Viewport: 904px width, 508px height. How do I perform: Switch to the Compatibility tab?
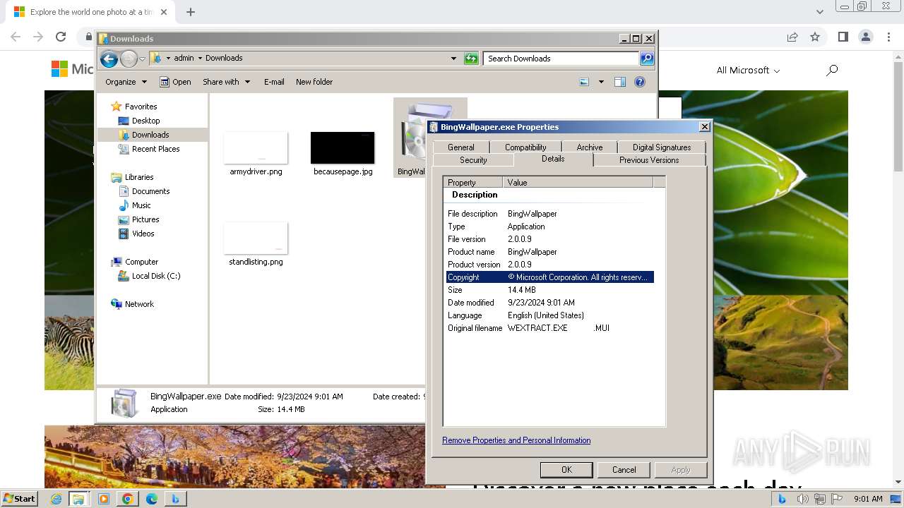525,147
